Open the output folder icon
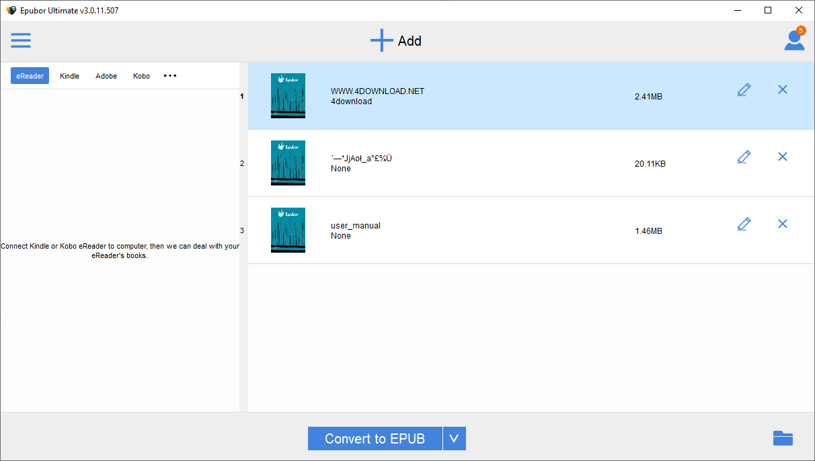815x461 pixels. click(x=783, y=438)
